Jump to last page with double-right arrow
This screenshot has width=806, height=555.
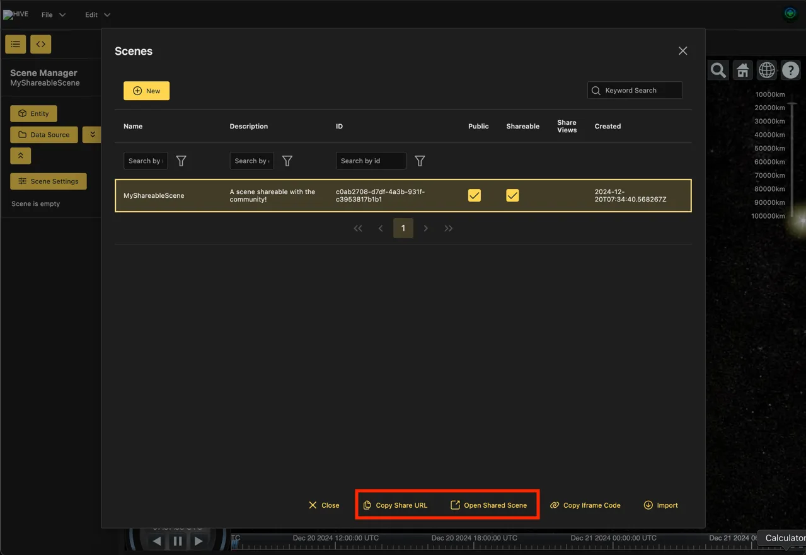448,228
